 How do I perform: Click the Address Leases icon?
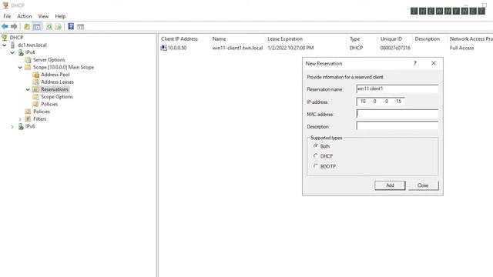click(x=36, y=82)
